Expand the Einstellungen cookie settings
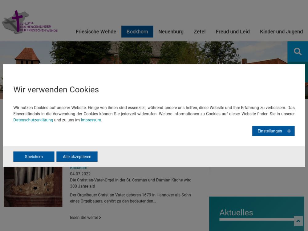The image size is (308, 231). point(270,131)
